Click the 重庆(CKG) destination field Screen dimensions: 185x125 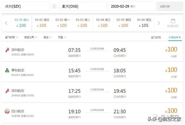[x=83, y=6]
